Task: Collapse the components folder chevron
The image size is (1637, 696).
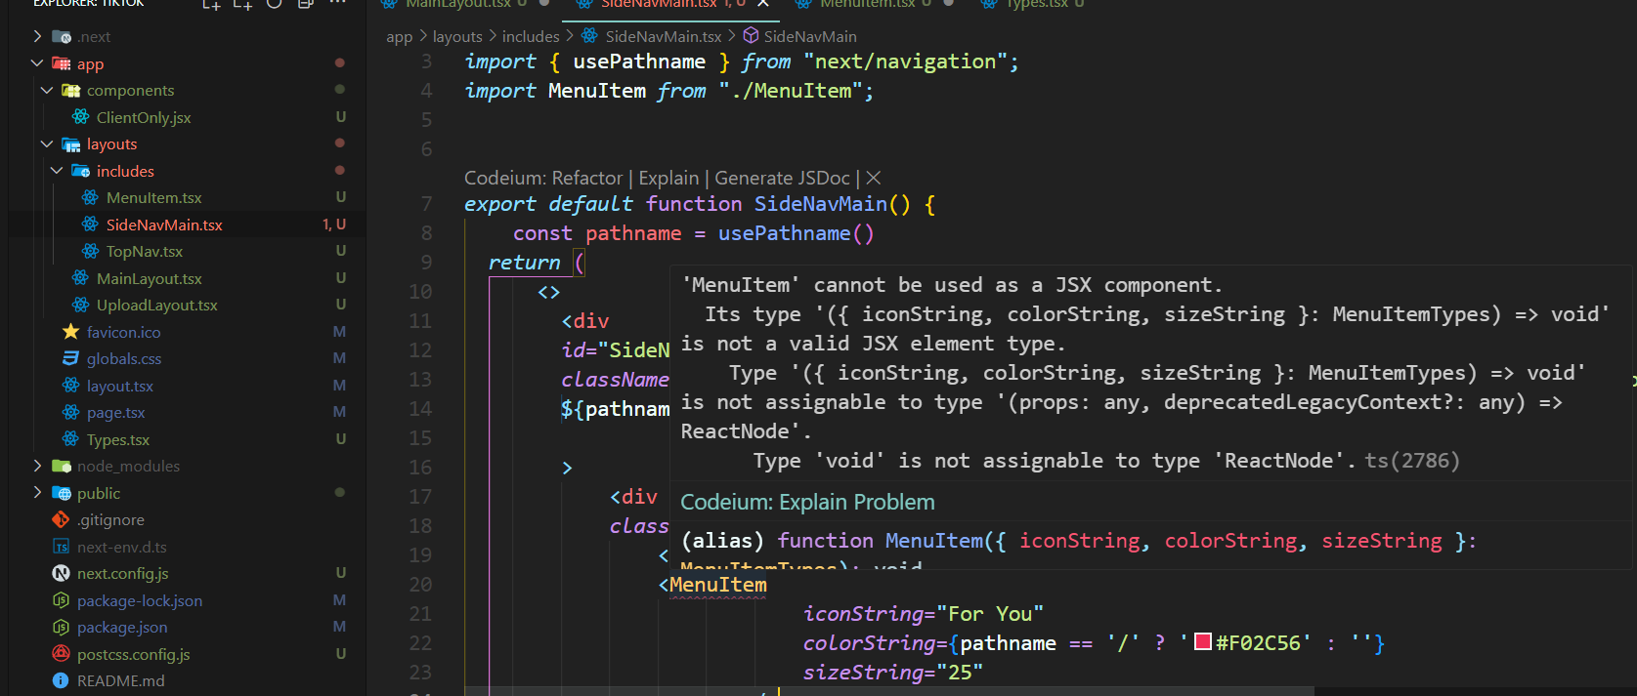Action: 47,90
